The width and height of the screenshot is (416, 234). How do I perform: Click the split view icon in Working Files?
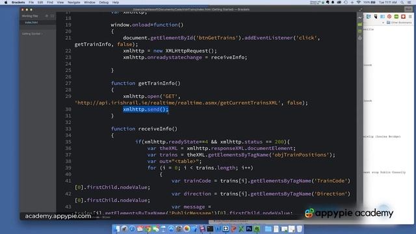coord(52,16)
